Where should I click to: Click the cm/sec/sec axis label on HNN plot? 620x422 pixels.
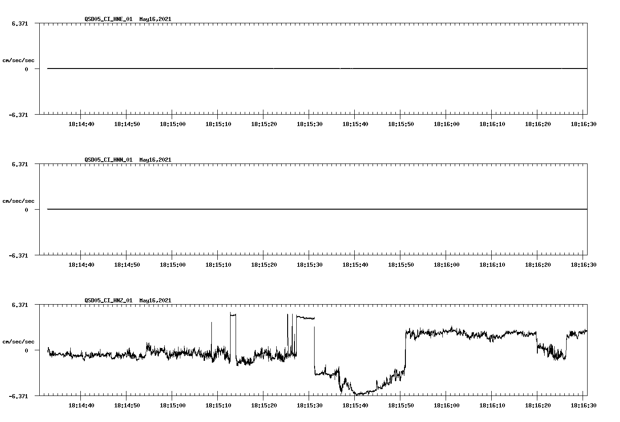point(18,200)
